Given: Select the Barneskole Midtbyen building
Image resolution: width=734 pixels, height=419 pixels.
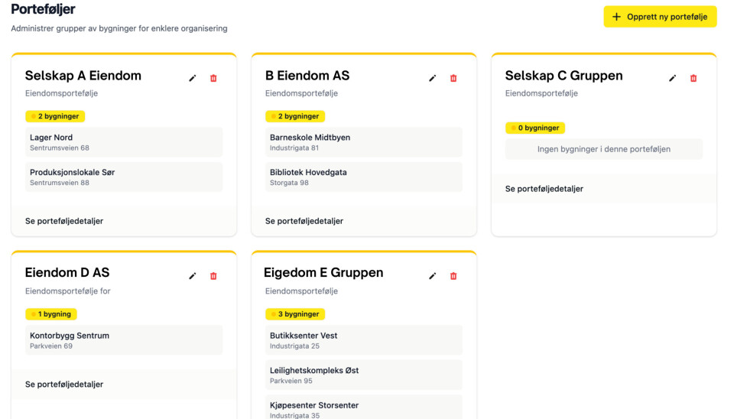Looking at the screenshot, I should [364, 142].
